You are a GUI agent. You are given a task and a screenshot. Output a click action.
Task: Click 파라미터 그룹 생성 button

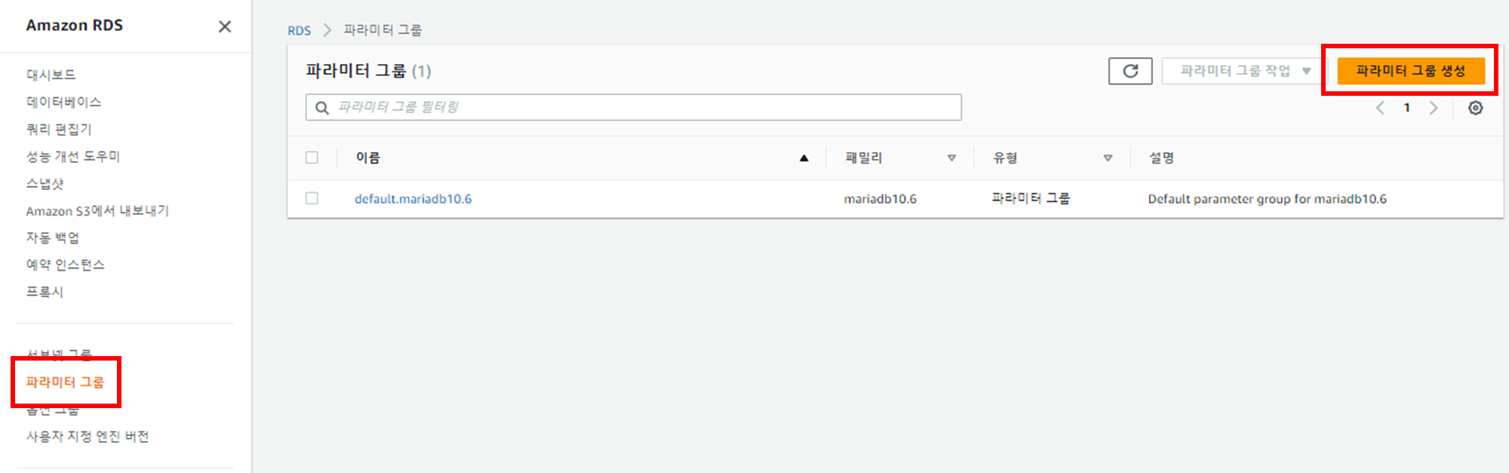[1411, 71]
